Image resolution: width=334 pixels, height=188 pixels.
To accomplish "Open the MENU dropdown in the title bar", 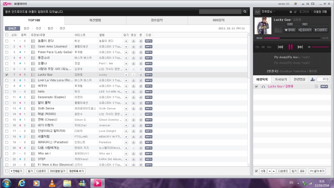I will [284, 4].
